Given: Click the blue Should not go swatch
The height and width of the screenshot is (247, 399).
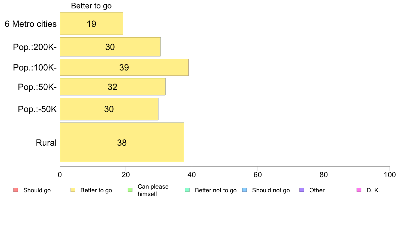Looking at the screenshot, I should tap(245, 190).
